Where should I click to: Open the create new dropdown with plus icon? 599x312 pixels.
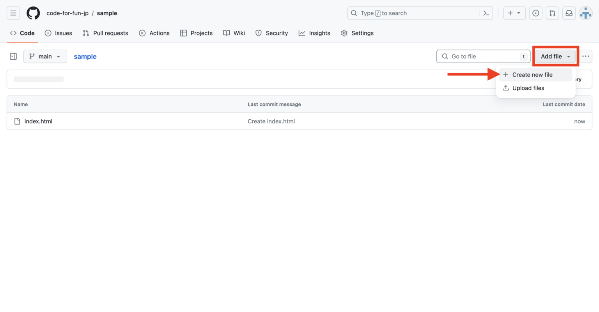pos(514,13)
